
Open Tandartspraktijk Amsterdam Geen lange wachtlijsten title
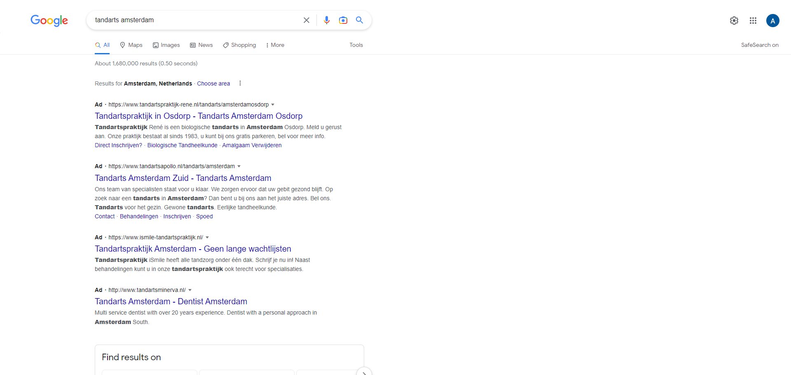click(x=193, y=249)
